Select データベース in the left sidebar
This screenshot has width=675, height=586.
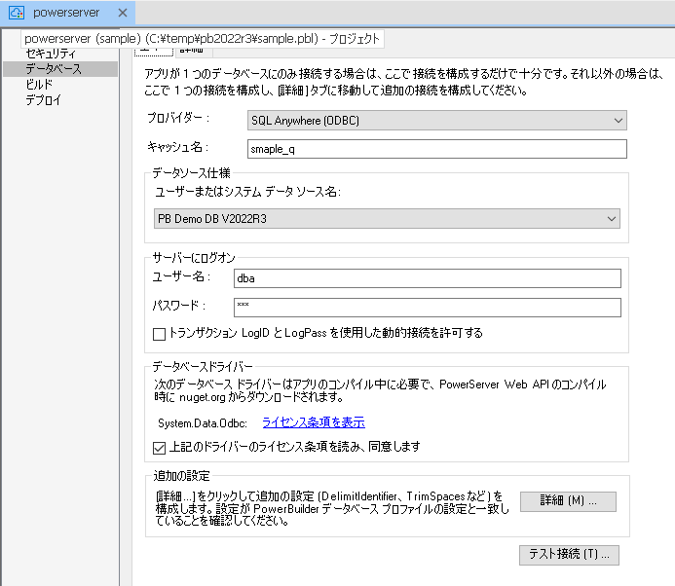[x=60, y=69]
